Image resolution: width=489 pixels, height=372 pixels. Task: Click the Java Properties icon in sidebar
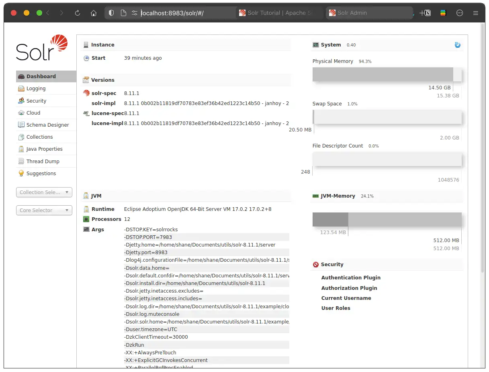point(21,149)
